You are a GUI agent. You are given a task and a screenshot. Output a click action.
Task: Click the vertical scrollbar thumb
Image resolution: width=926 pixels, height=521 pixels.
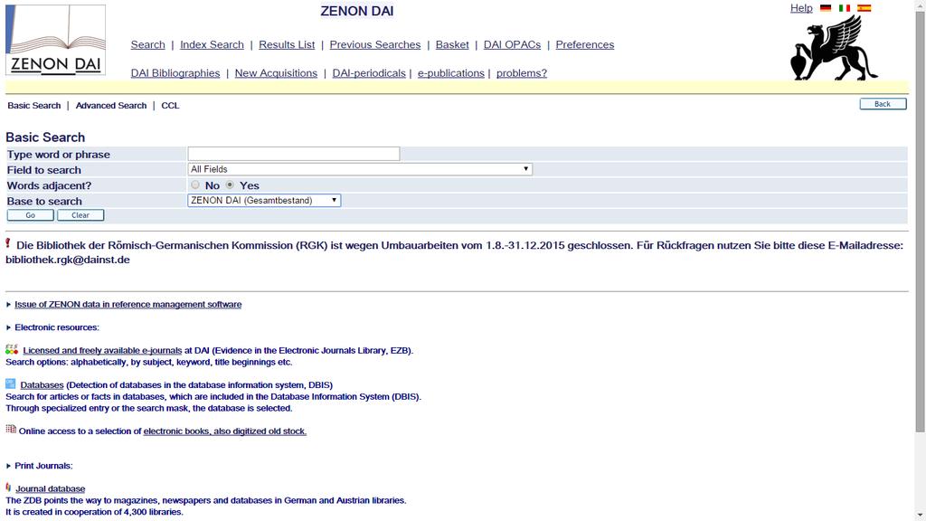tap(920, 222)
